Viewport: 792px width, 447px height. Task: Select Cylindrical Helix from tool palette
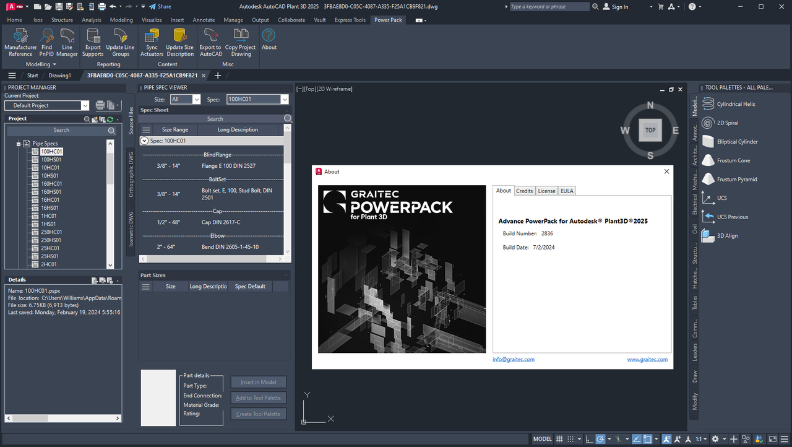click(729, 104)
